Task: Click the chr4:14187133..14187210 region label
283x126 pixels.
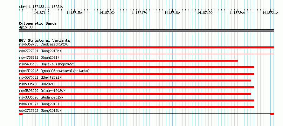Action: 41,7
